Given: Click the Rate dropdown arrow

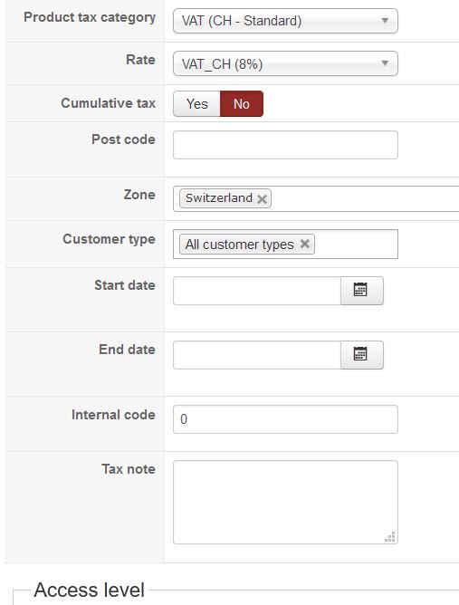Looking at the screenshot, I should coord(385,62).
